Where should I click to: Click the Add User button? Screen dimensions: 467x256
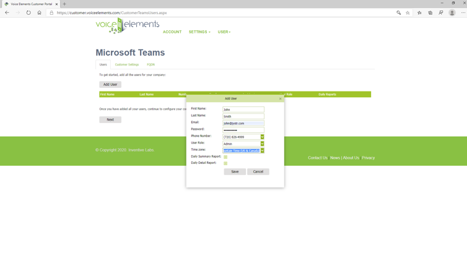110,85
